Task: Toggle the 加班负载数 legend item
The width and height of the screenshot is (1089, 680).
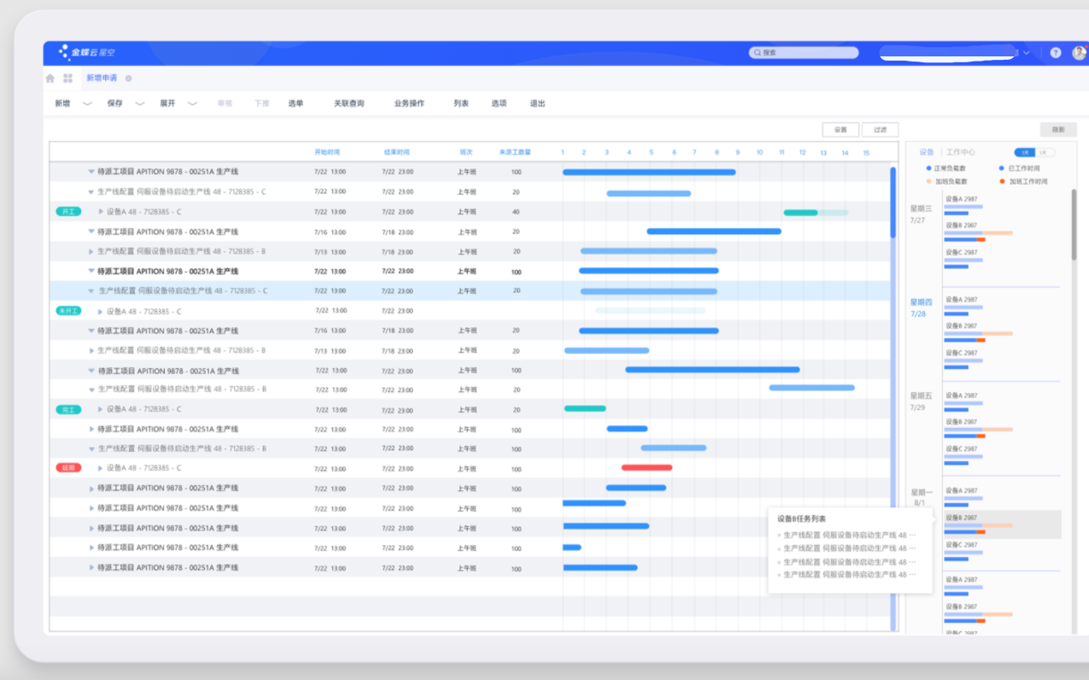Action: pos(950,181)
